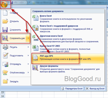Image resolution: width=108 pixels, height=98 pixels.
Task: Click the Undo arrow in quick access toolbar
Action: tap(16, 2)
